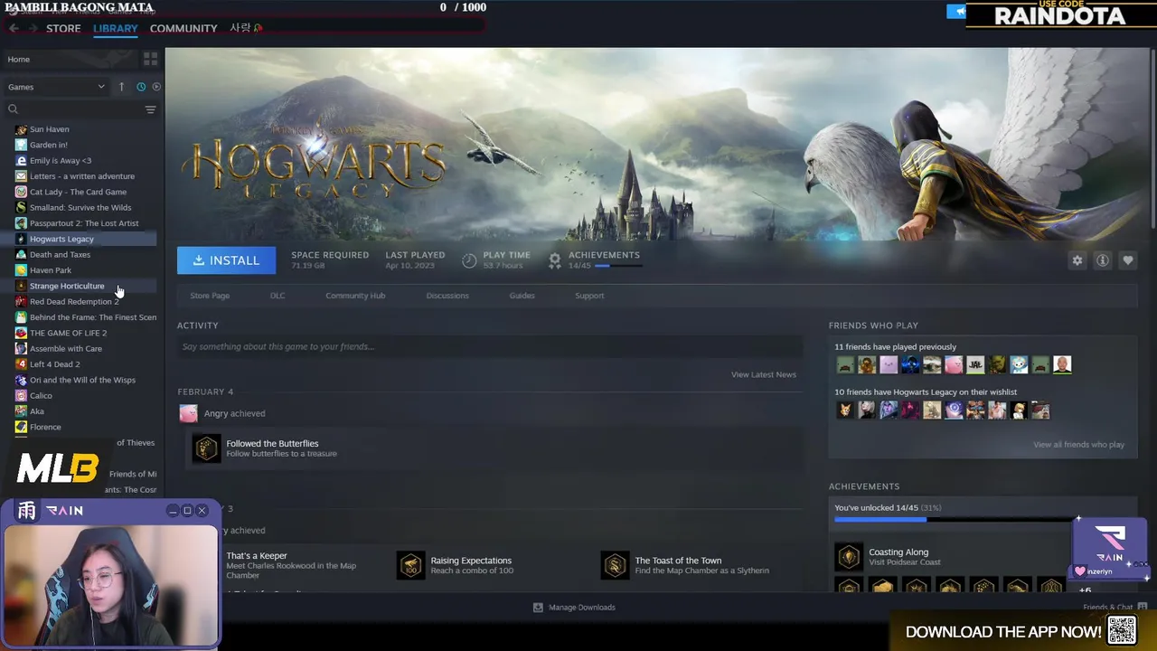Click the blue INSTALL button
Image resolution: width=1157 pixels, height=651 pixels.
(x=226, y=260)
